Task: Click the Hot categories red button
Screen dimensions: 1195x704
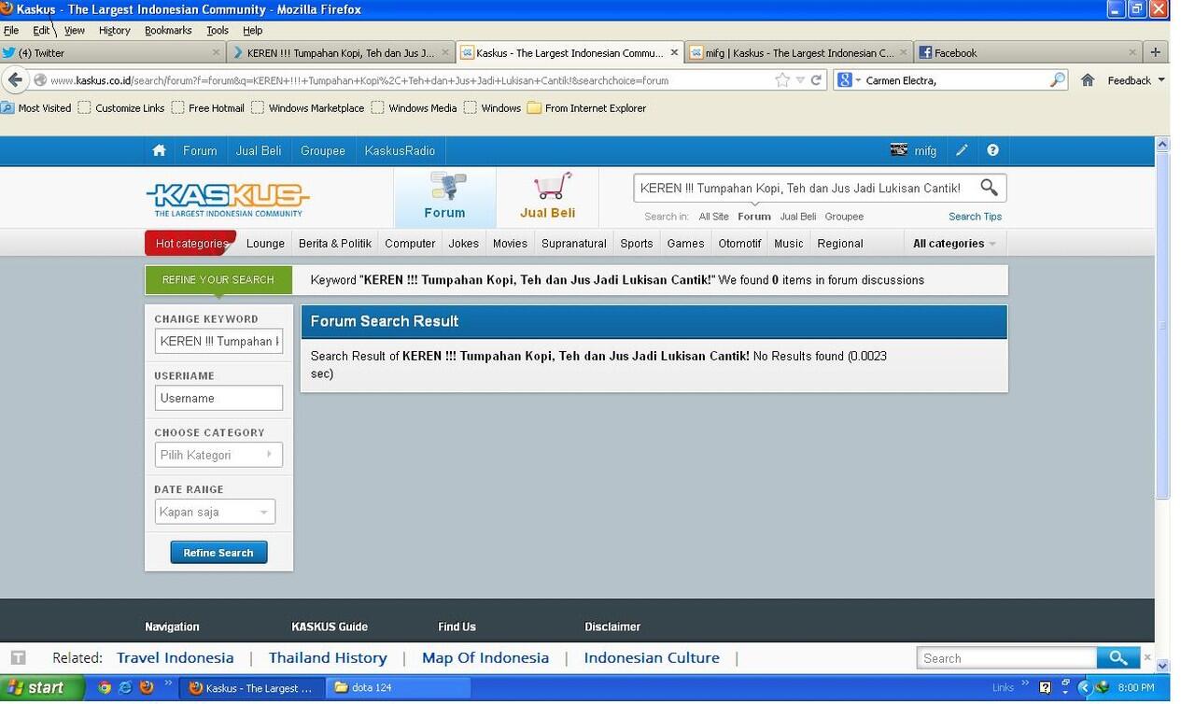Action: coord(190,243)
